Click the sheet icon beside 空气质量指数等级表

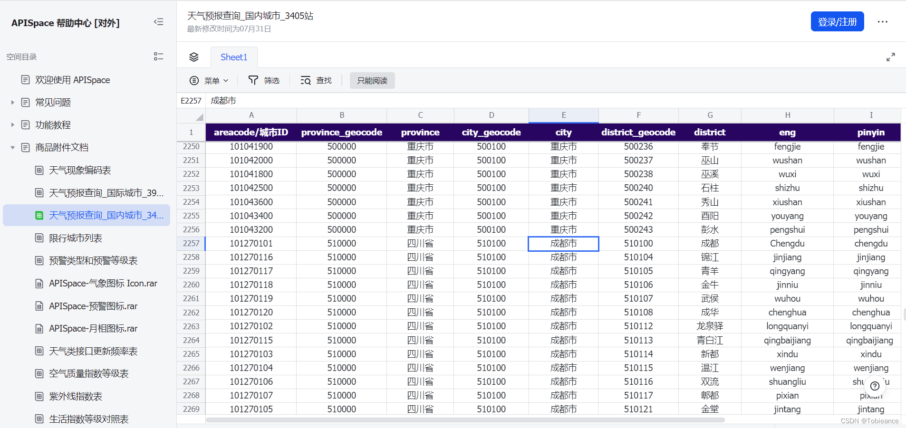point(39,374)
